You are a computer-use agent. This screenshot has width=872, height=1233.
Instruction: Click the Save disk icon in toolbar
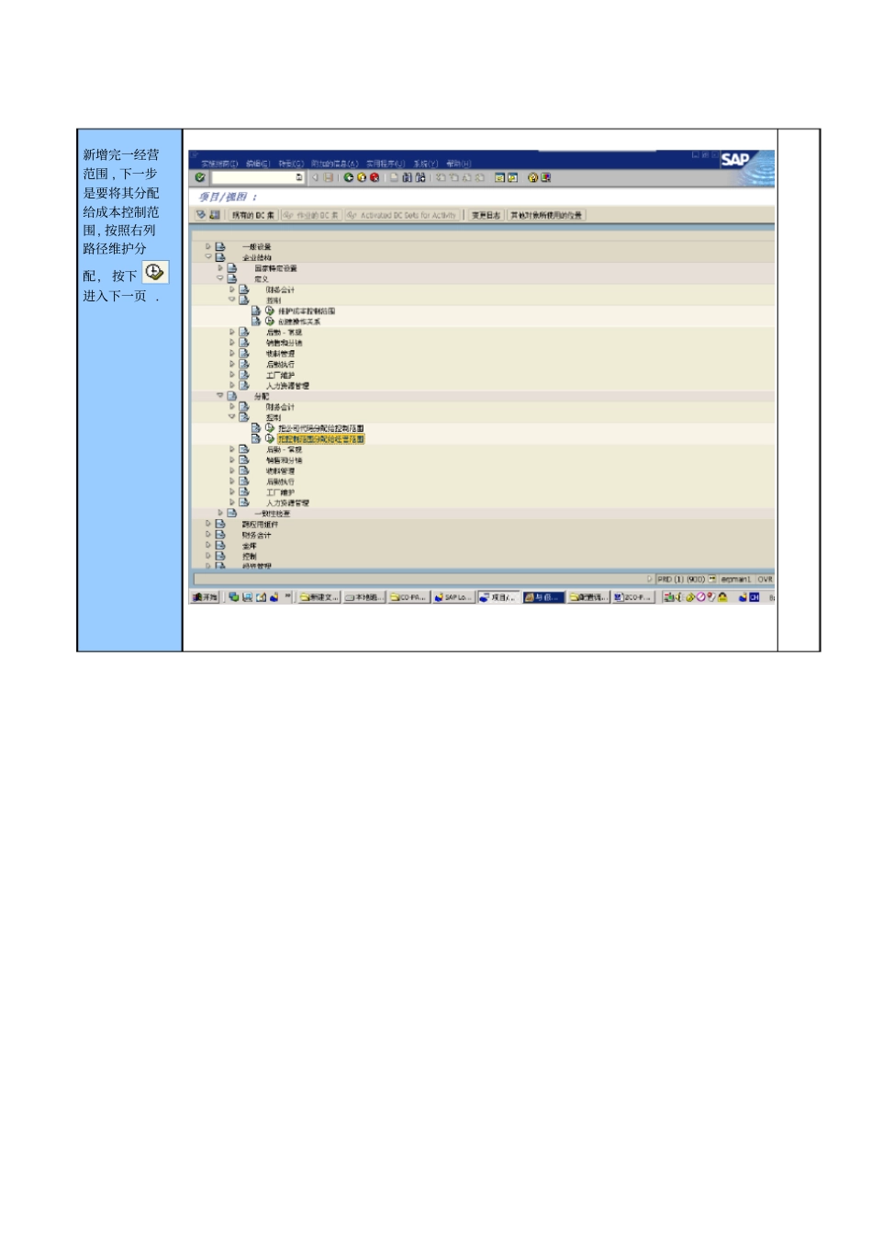pyautogui.click(x=329, y=177)
